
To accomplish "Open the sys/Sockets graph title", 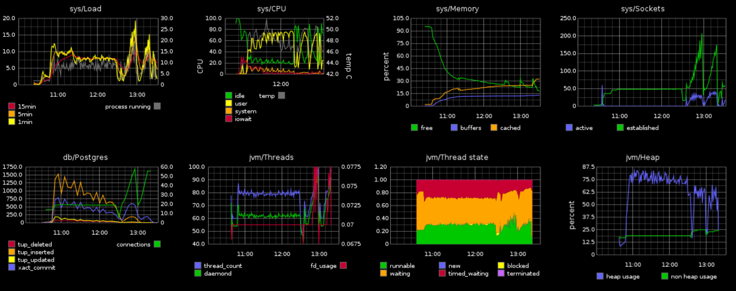I will (x=643, y=9).
